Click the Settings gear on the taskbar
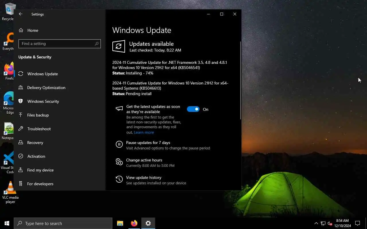 click(148, 223)
